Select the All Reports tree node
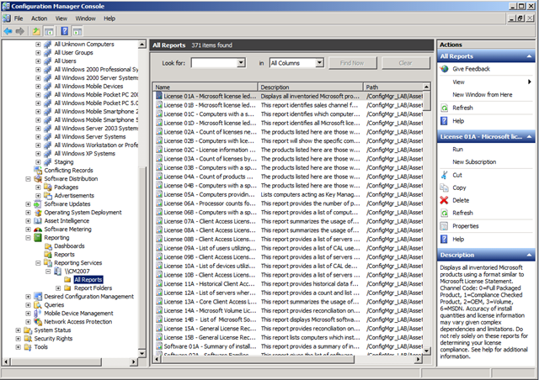The width and height of the screenshot is (539, 380). point(88,280)
